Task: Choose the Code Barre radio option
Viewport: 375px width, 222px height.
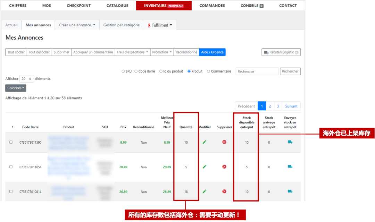Action: click(136, 71)
